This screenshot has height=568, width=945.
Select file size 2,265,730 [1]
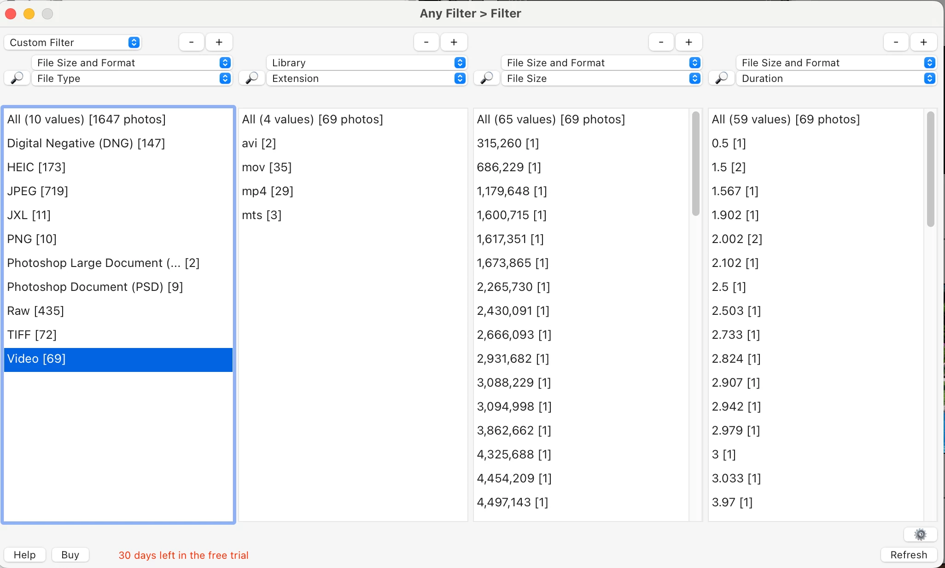click(x=581, y=287)
